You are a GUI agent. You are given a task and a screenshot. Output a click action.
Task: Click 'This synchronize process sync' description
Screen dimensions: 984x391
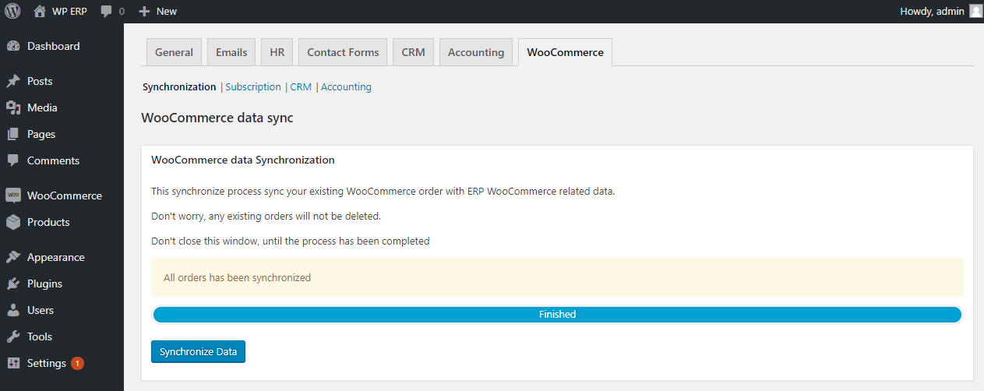383,191
